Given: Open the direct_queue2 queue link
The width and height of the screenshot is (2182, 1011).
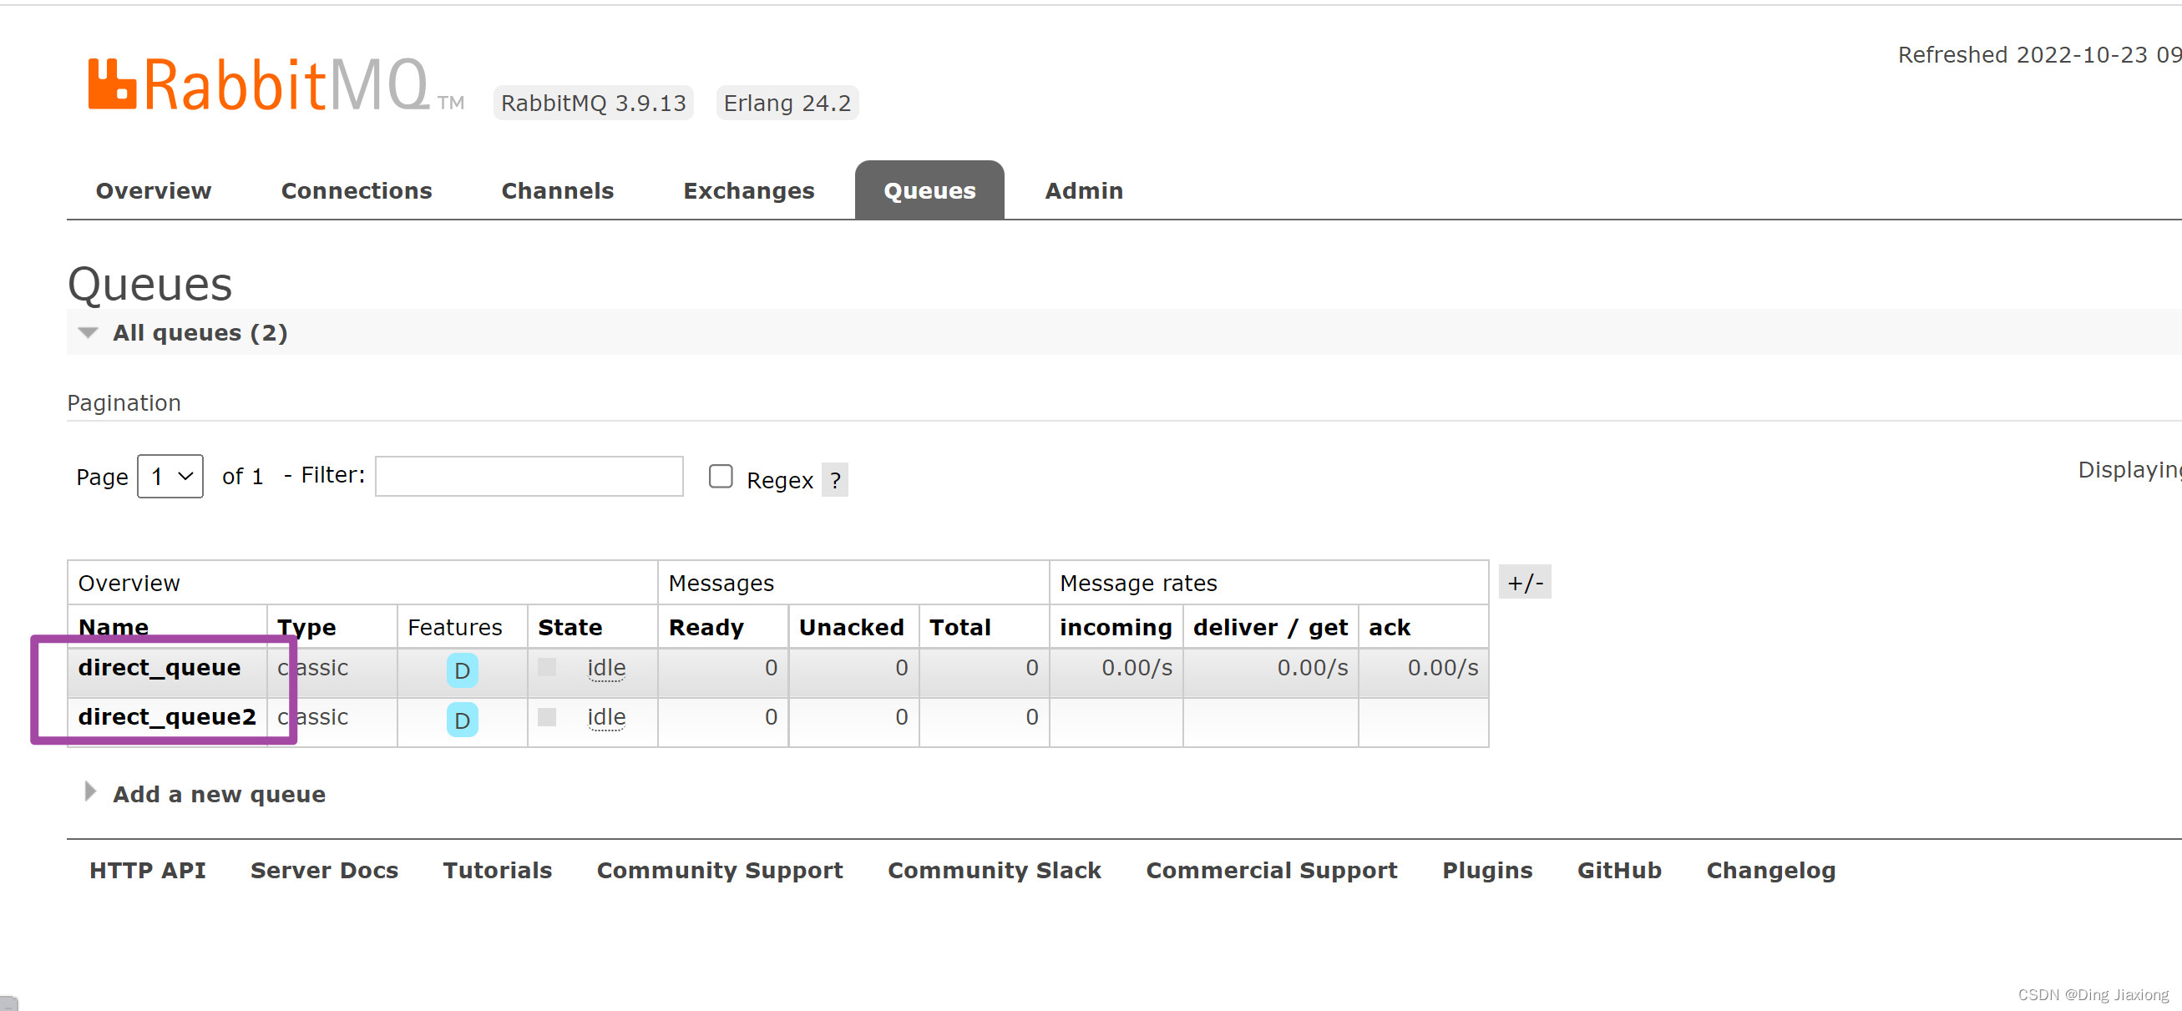Looking at the screenshot, I should [167, 716].
